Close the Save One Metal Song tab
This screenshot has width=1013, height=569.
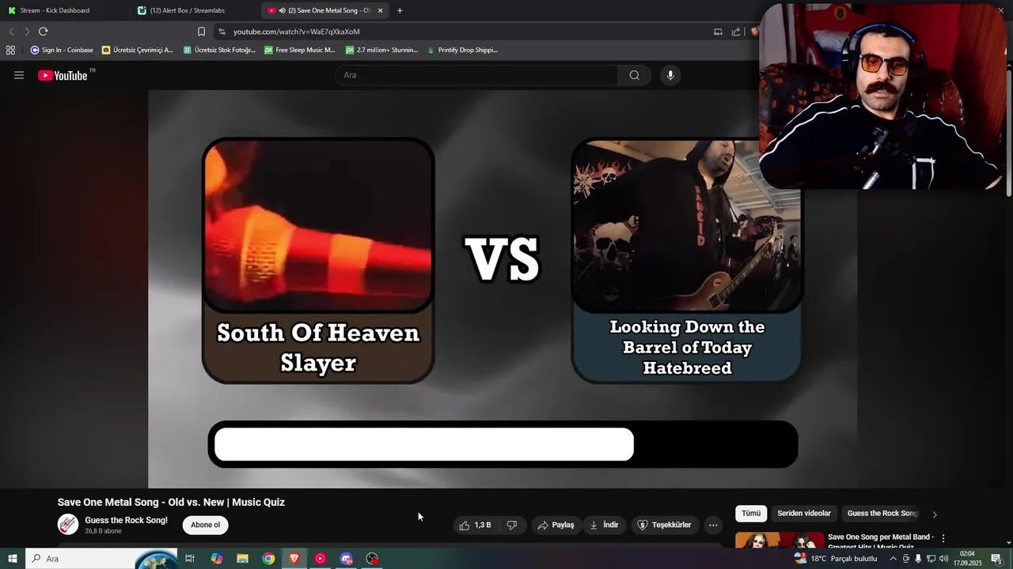[x=380, y=10]
